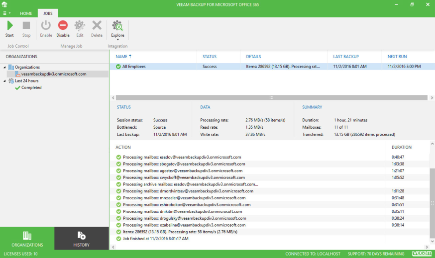This screenshot has width=435, height=258.
Task: Click CONNECTED TO: LOCALHOST status text
Action: click(x=313, y=254)
